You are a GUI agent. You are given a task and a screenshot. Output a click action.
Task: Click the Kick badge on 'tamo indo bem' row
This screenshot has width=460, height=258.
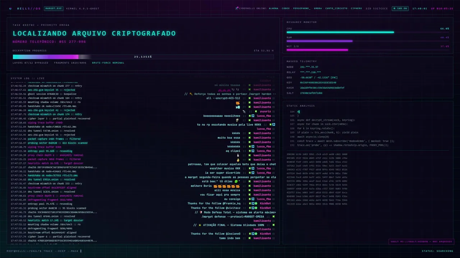[x=250, y=238]
